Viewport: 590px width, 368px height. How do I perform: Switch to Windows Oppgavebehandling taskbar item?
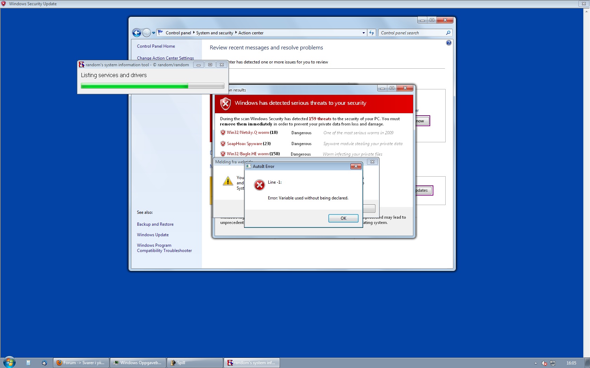138,363
